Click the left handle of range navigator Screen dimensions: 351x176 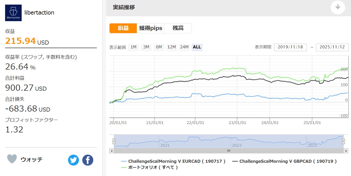tap(114, 141)
